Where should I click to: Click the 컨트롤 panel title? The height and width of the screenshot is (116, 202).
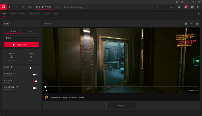6,24
